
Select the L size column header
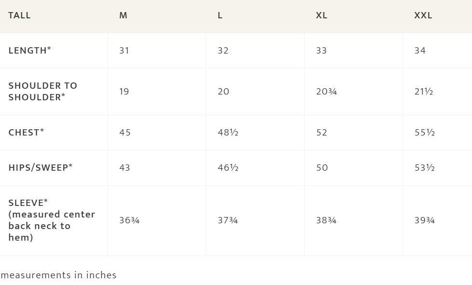point(220,15)
